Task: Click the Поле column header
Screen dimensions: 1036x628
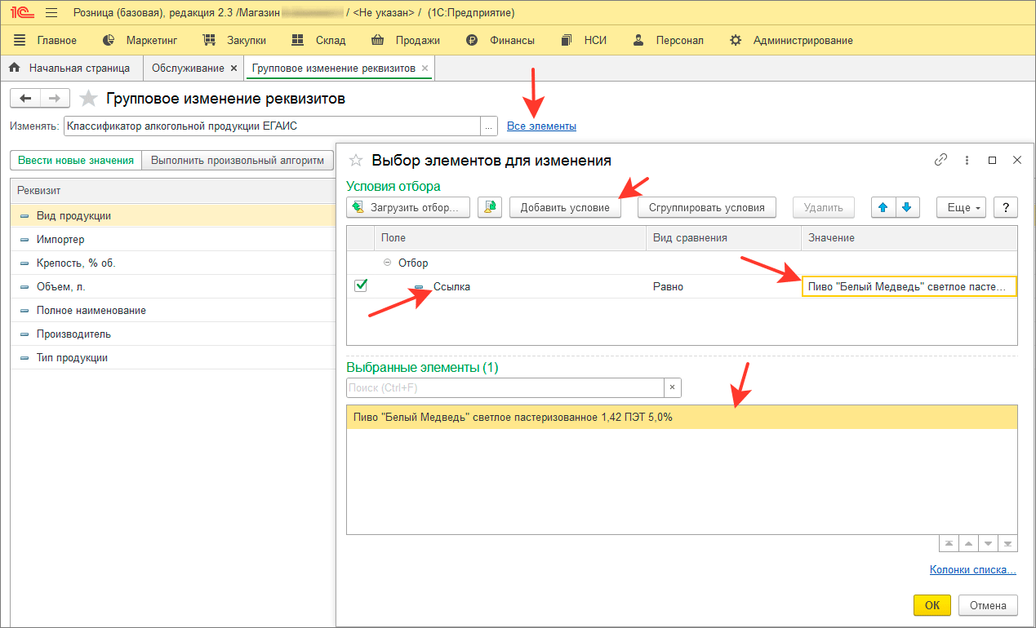Action: tap(510, 237)
